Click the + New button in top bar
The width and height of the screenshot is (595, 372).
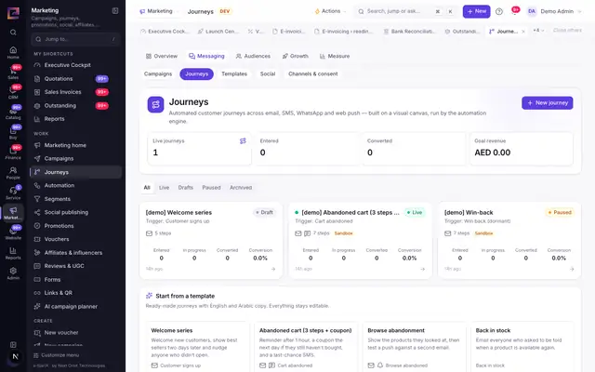[x=476, y=11]
